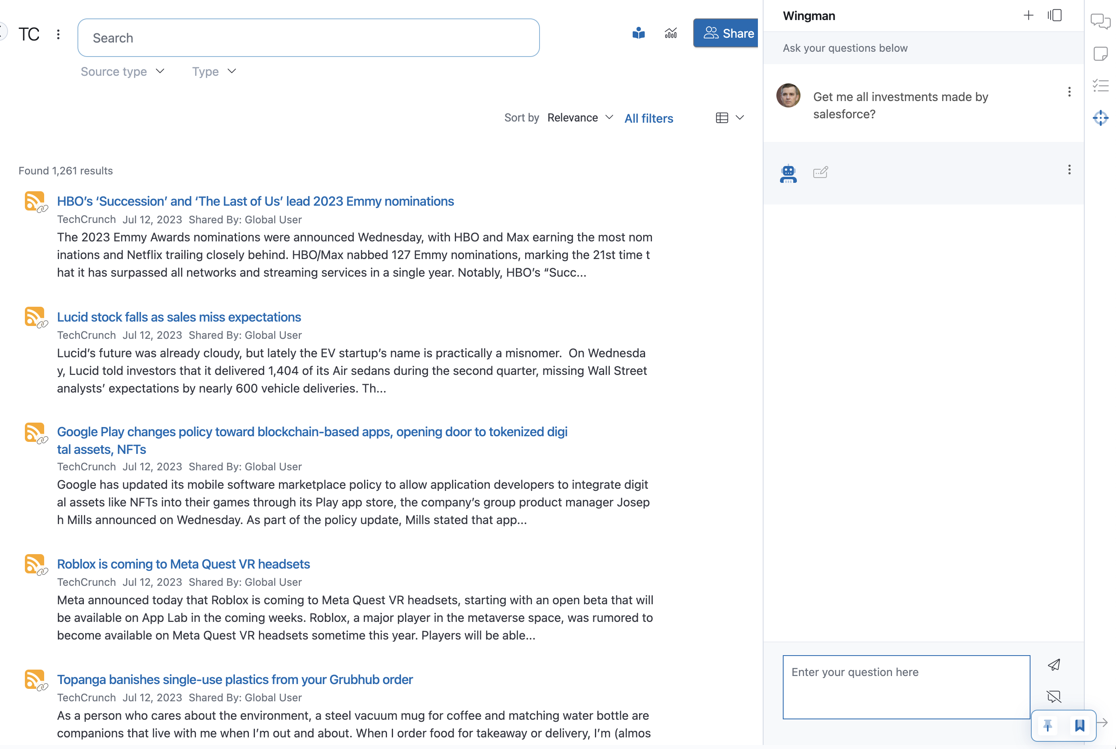1116x749 pixels.
Task: Click the Found 1,261 results text
Action: [65, 170]
